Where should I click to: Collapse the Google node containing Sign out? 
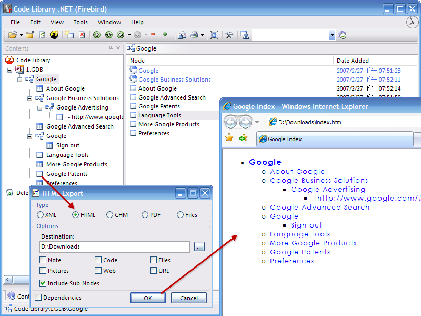click(x=29, y=136)
